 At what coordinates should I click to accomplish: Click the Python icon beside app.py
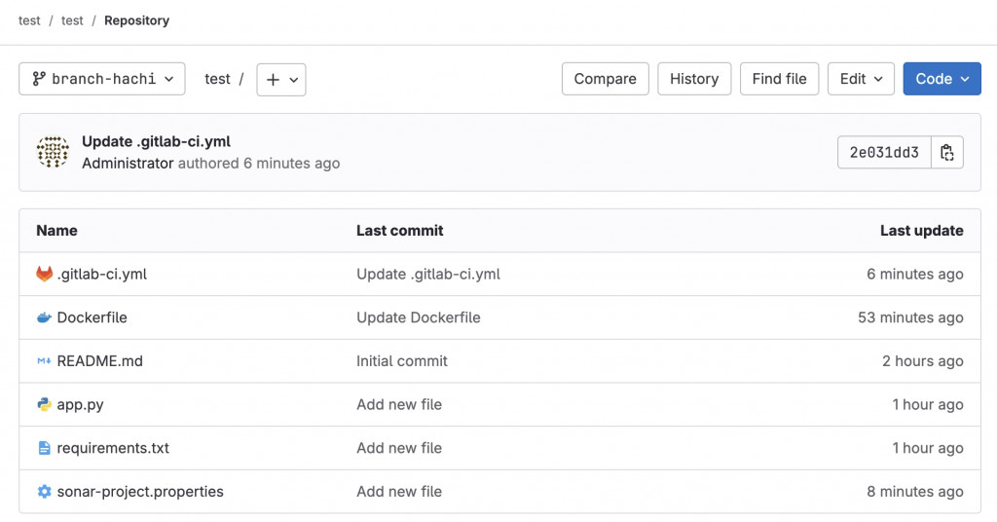coord(44,405)
